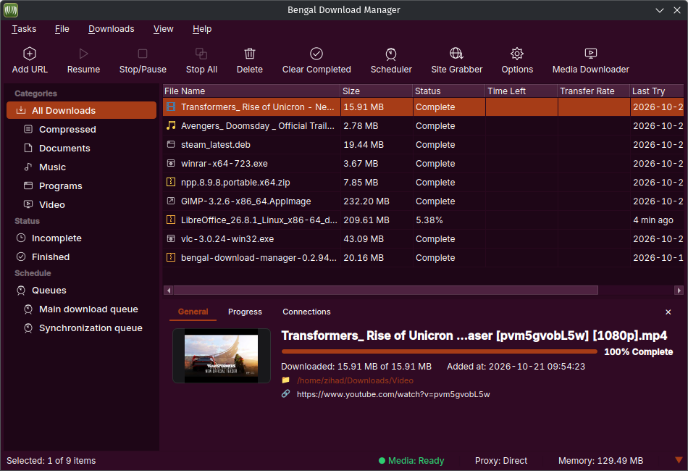The width and height of the screenshot is (688, 471).
Task: Click the folder icon beside the download path
Action: pos(285,380)
